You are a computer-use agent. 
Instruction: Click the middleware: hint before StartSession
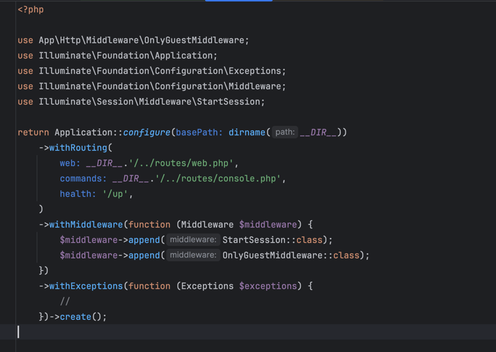(193, 240)
